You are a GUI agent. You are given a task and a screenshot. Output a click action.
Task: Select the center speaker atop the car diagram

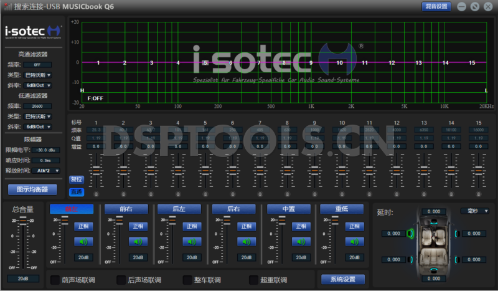(434, 223)
